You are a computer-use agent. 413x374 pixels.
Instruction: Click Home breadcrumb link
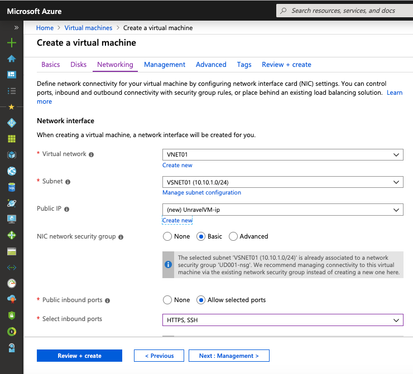click(45, 28)
